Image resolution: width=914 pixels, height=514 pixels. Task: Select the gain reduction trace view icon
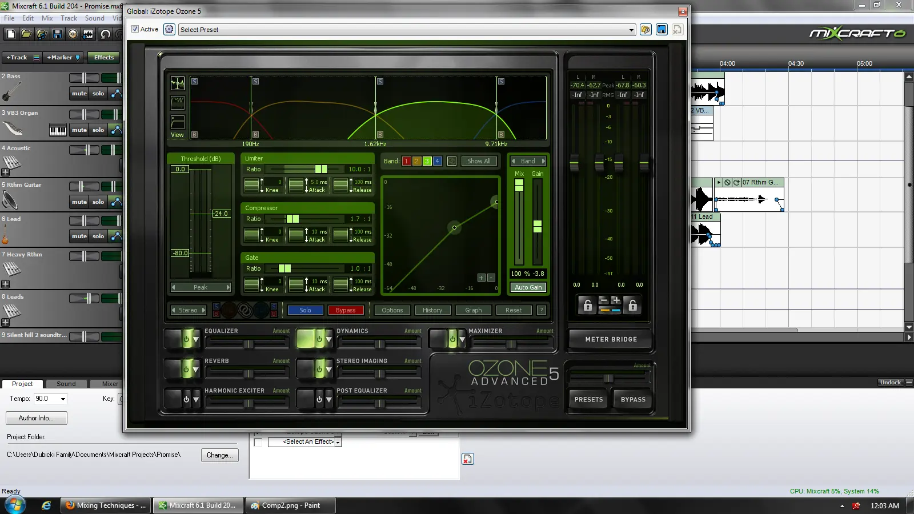tap(178, 122)
